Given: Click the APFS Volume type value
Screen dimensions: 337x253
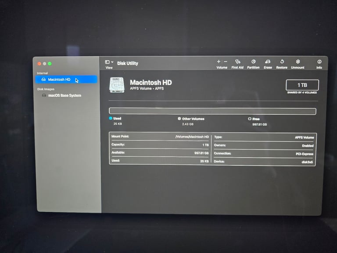Looking at the screenshot, I should pos(305,137).
